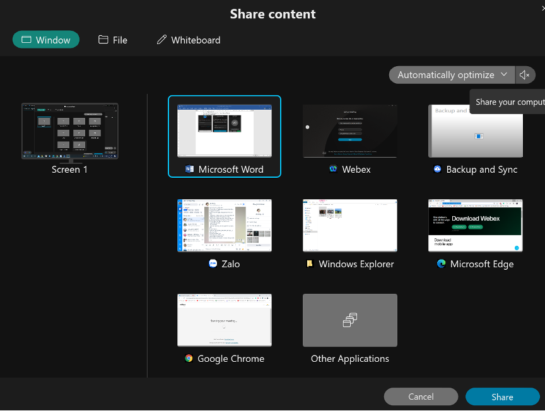Expand the Automatically optimize dropdown

coord(452,75)
